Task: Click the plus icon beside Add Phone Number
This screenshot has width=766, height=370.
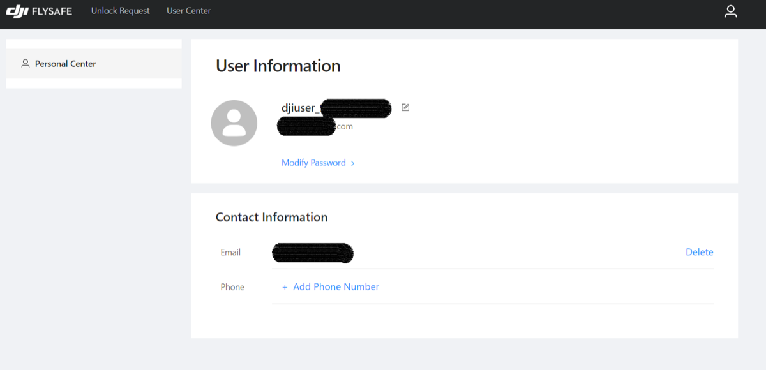Action: click(x=285, y=287)
